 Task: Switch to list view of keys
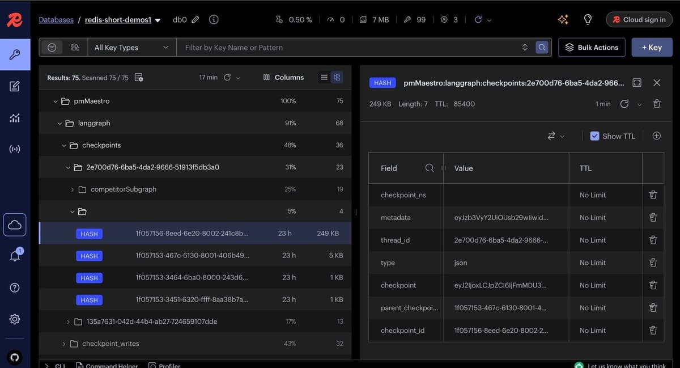coord(324,78)
